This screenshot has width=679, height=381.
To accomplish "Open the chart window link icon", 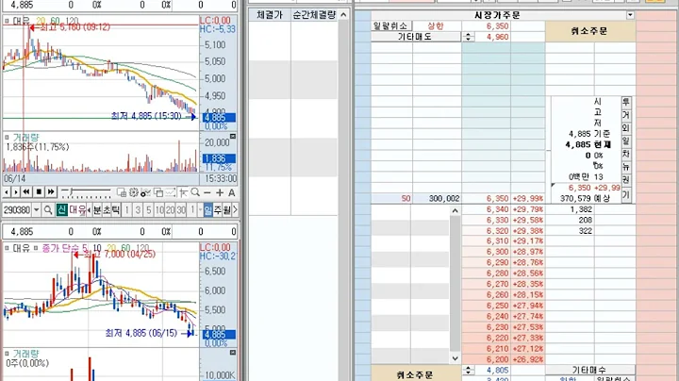I will click(x=122, y=192).
